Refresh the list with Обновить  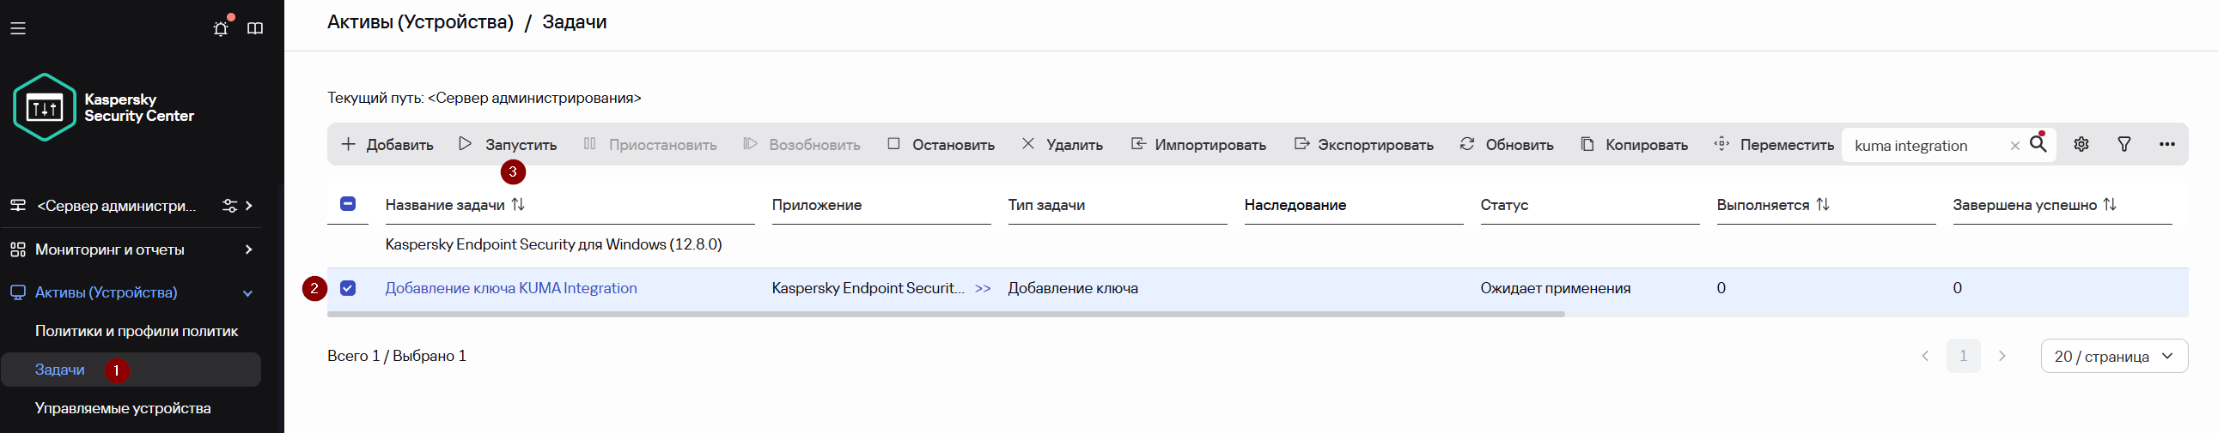[1507, 144]
